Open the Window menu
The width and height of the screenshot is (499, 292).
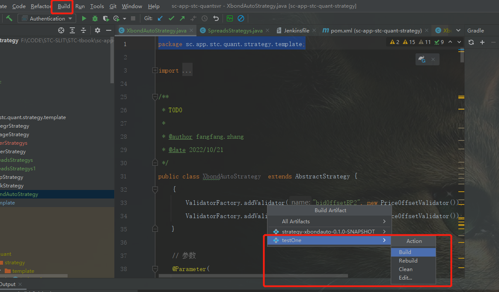tap(132, 6)
